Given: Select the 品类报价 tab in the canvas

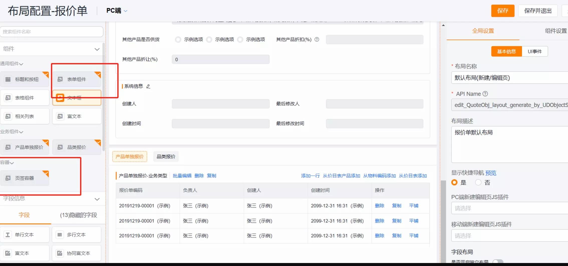Looking at the screenshot, I should [x=166, y=156].
